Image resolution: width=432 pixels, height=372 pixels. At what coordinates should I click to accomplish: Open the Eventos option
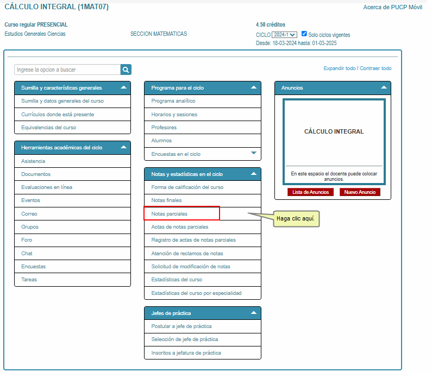72,200
